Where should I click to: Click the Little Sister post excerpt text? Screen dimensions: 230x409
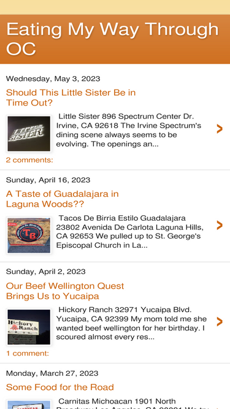129,130
